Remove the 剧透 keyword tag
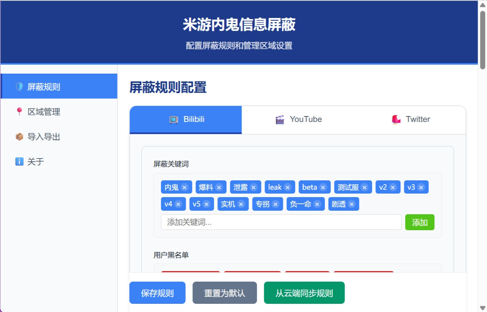This screenshot has width=487, height=312. coord(352,204)
